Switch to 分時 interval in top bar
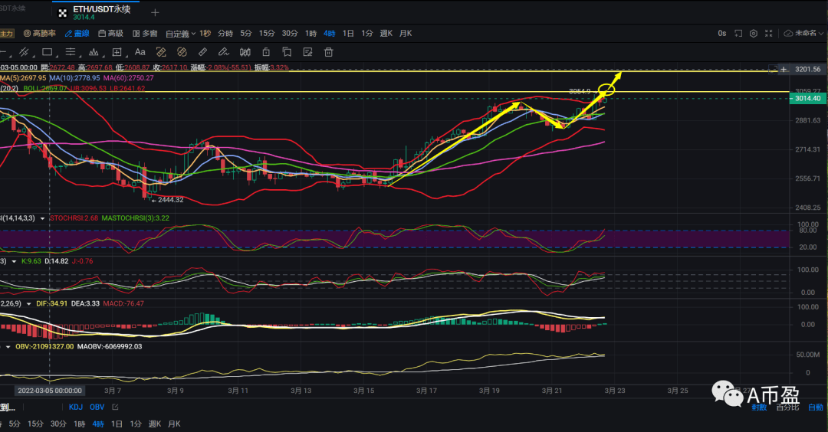 coord(225,33)
